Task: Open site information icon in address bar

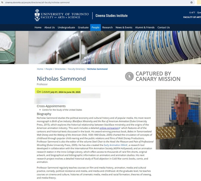Action: pyautogui.click(x=2, y=3)
